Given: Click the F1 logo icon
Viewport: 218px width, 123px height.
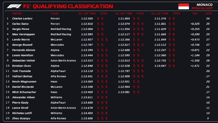Looking at the screenshot, I should click(14, 6).
